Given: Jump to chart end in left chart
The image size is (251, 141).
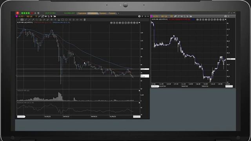Looking at the screenshot, I should (120, 23).
